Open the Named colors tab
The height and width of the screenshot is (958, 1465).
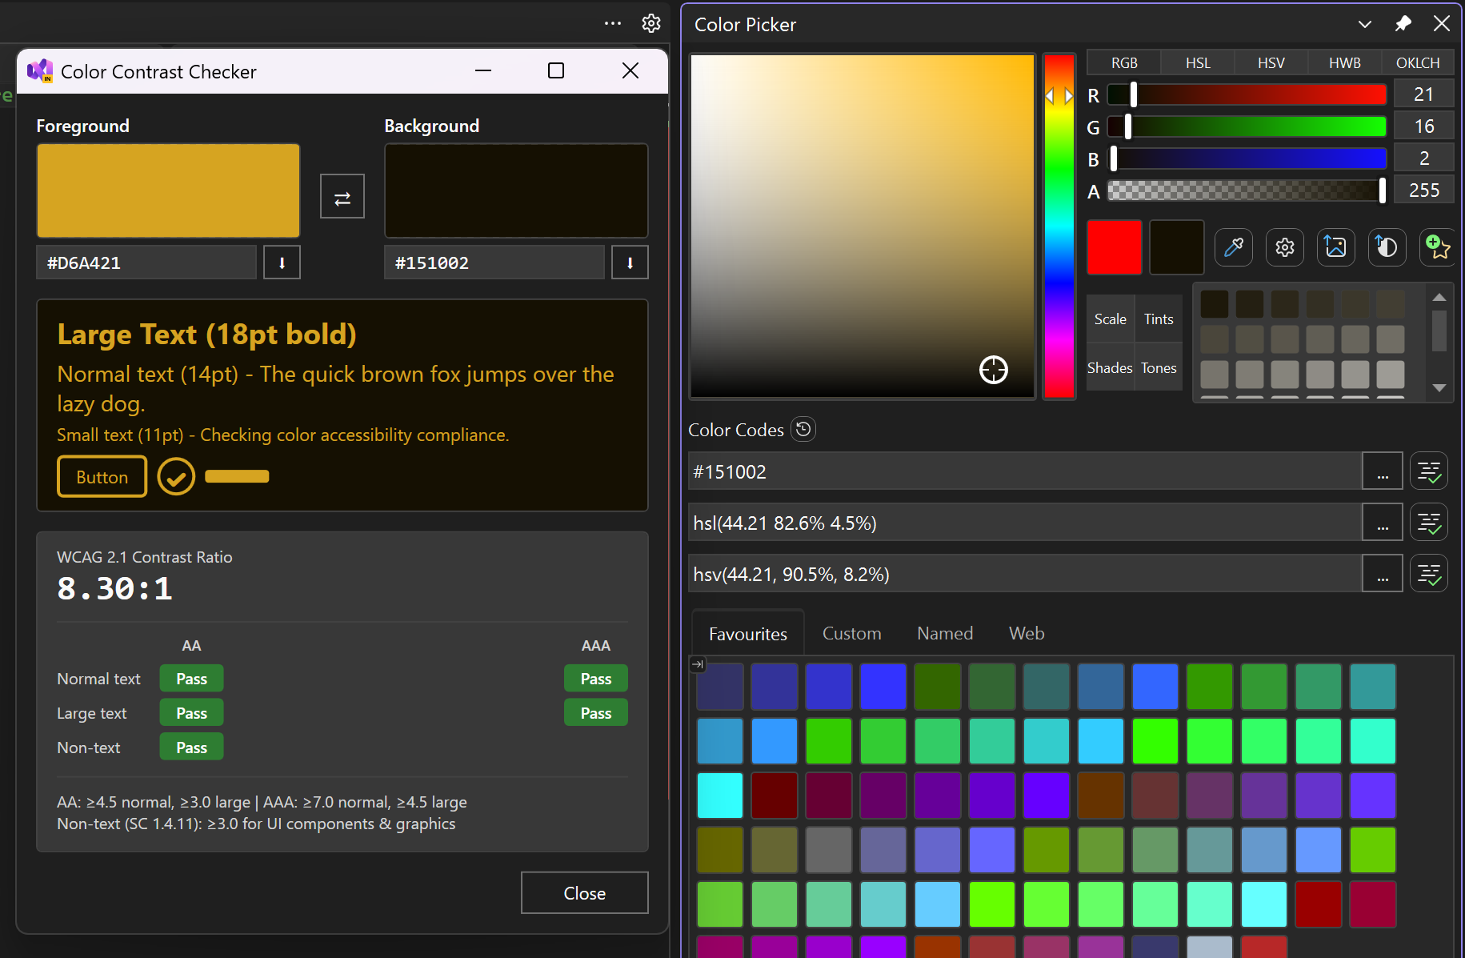pos(944,634)
